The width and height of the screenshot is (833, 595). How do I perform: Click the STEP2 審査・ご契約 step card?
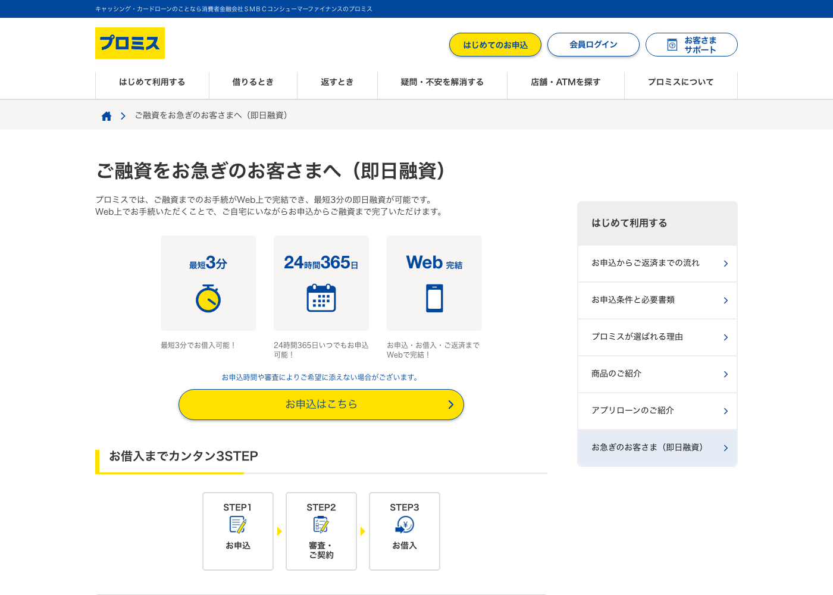[x=321, y=531]
